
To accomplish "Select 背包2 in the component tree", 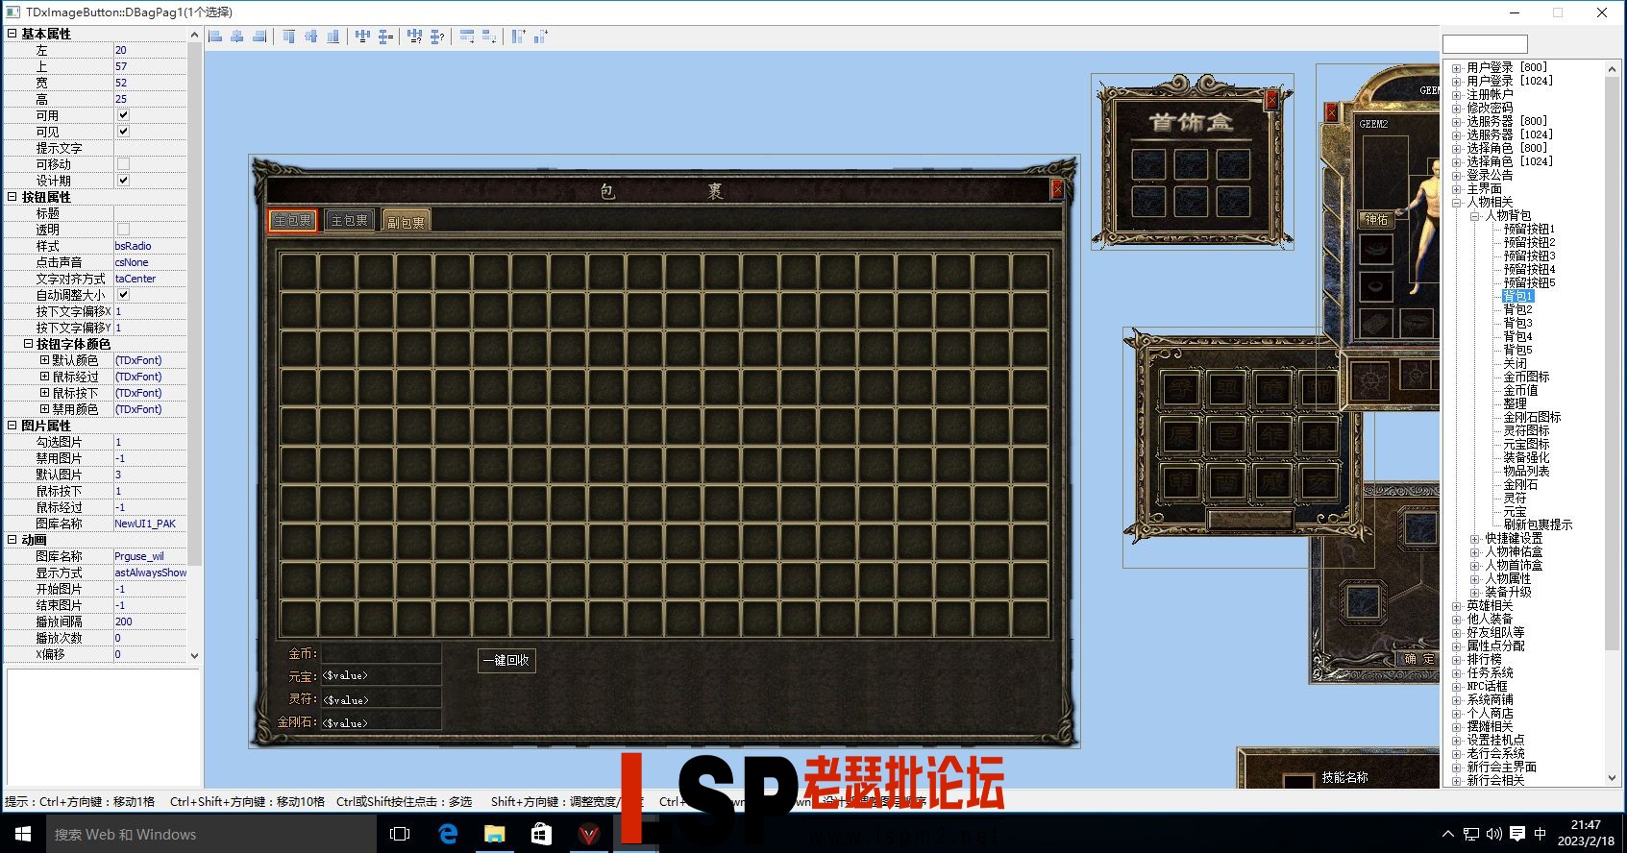I will click(1517, 310).
